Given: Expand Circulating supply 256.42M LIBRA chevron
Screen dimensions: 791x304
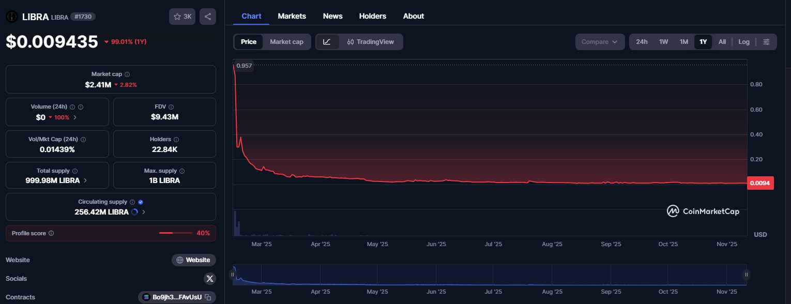Looking at the screenshot, I should pyautogui.click(x=143, y=212).
